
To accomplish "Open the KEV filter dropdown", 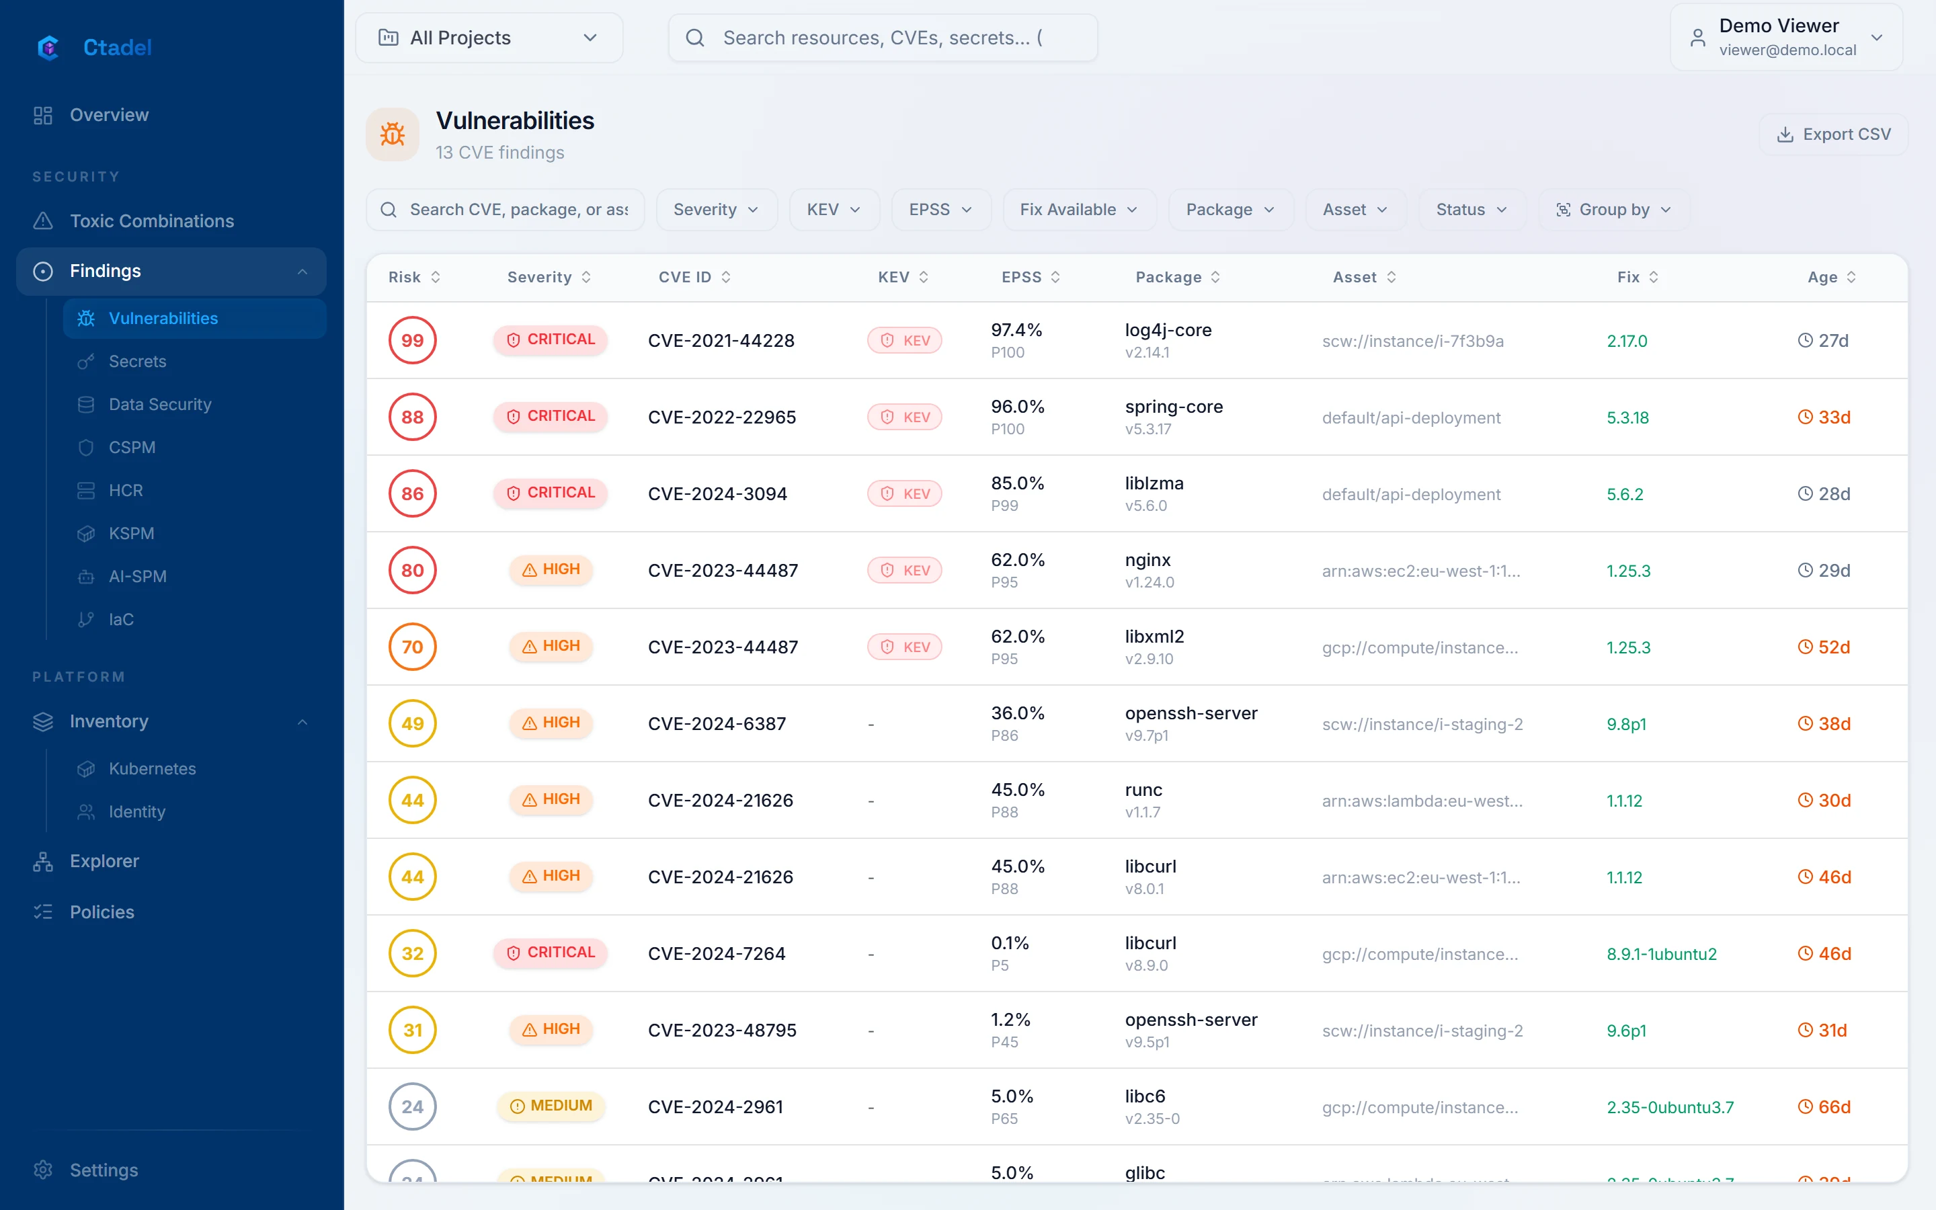I will pos(834,210).
